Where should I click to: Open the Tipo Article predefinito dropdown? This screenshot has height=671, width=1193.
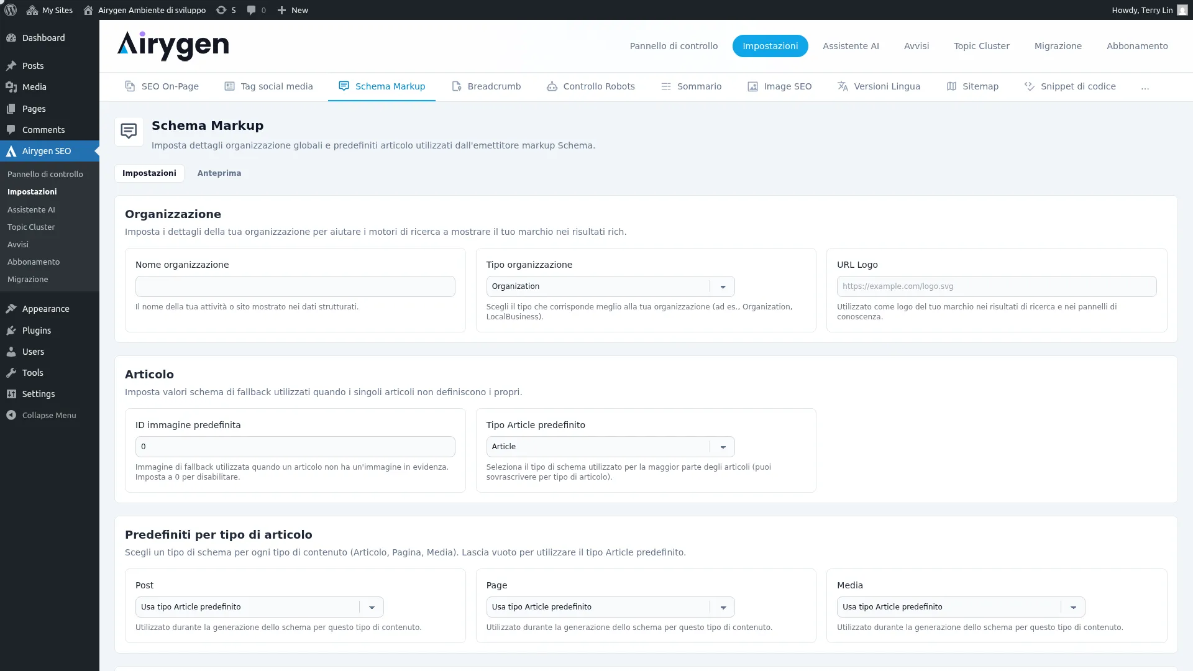(610, 447)
